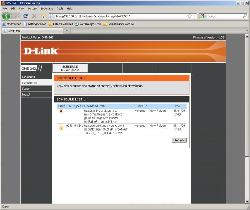The height and width of the screenshot is (210, 250).
Task: Click Logout in the sidebar
Action: tap(36, 94)
